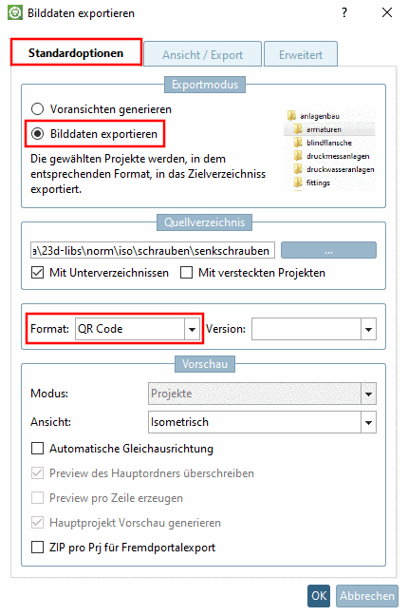408x616 pixels.
Task: Click the anlagenbau folder icon in preview
Action: 291,116
